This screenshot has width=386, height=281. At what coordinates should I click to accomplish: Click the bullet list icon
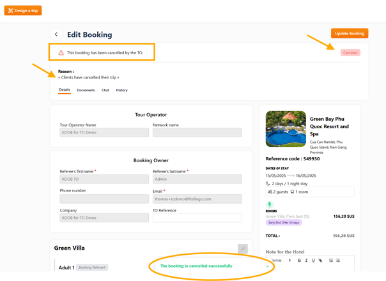click(338, 261)
